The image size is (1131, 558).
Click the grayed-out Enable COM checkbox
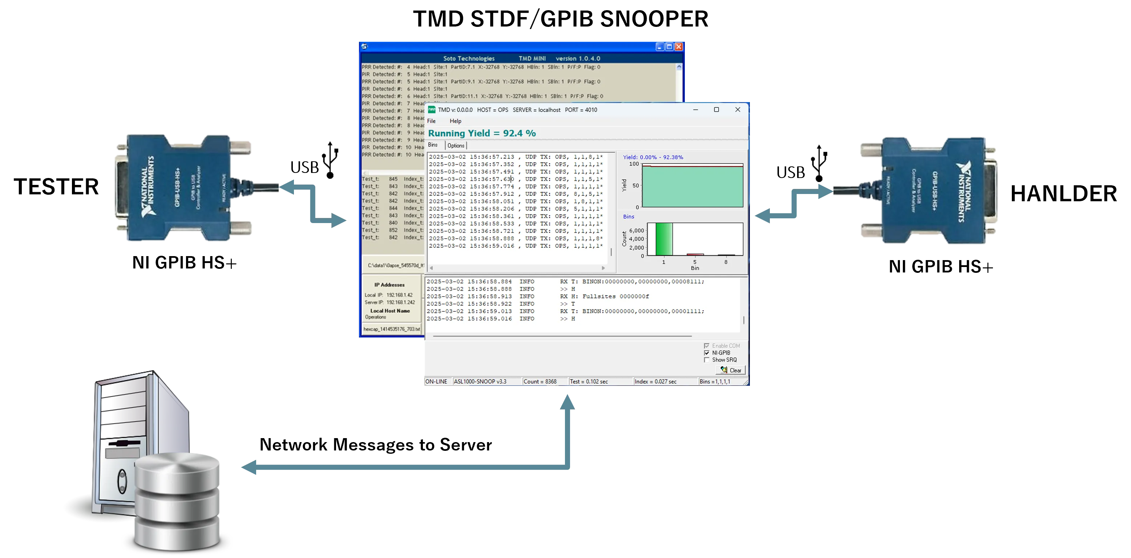coord(707,345)
